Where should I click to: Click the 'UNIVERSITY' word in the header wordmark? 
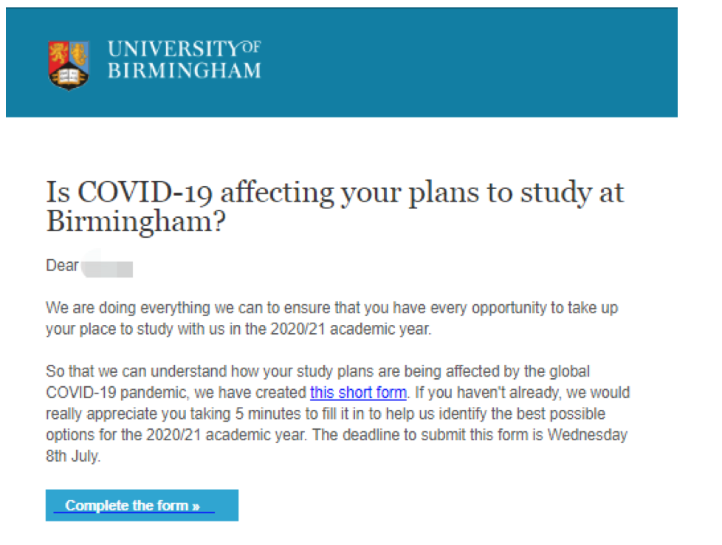pyautogui.click(x=173, y=49)
